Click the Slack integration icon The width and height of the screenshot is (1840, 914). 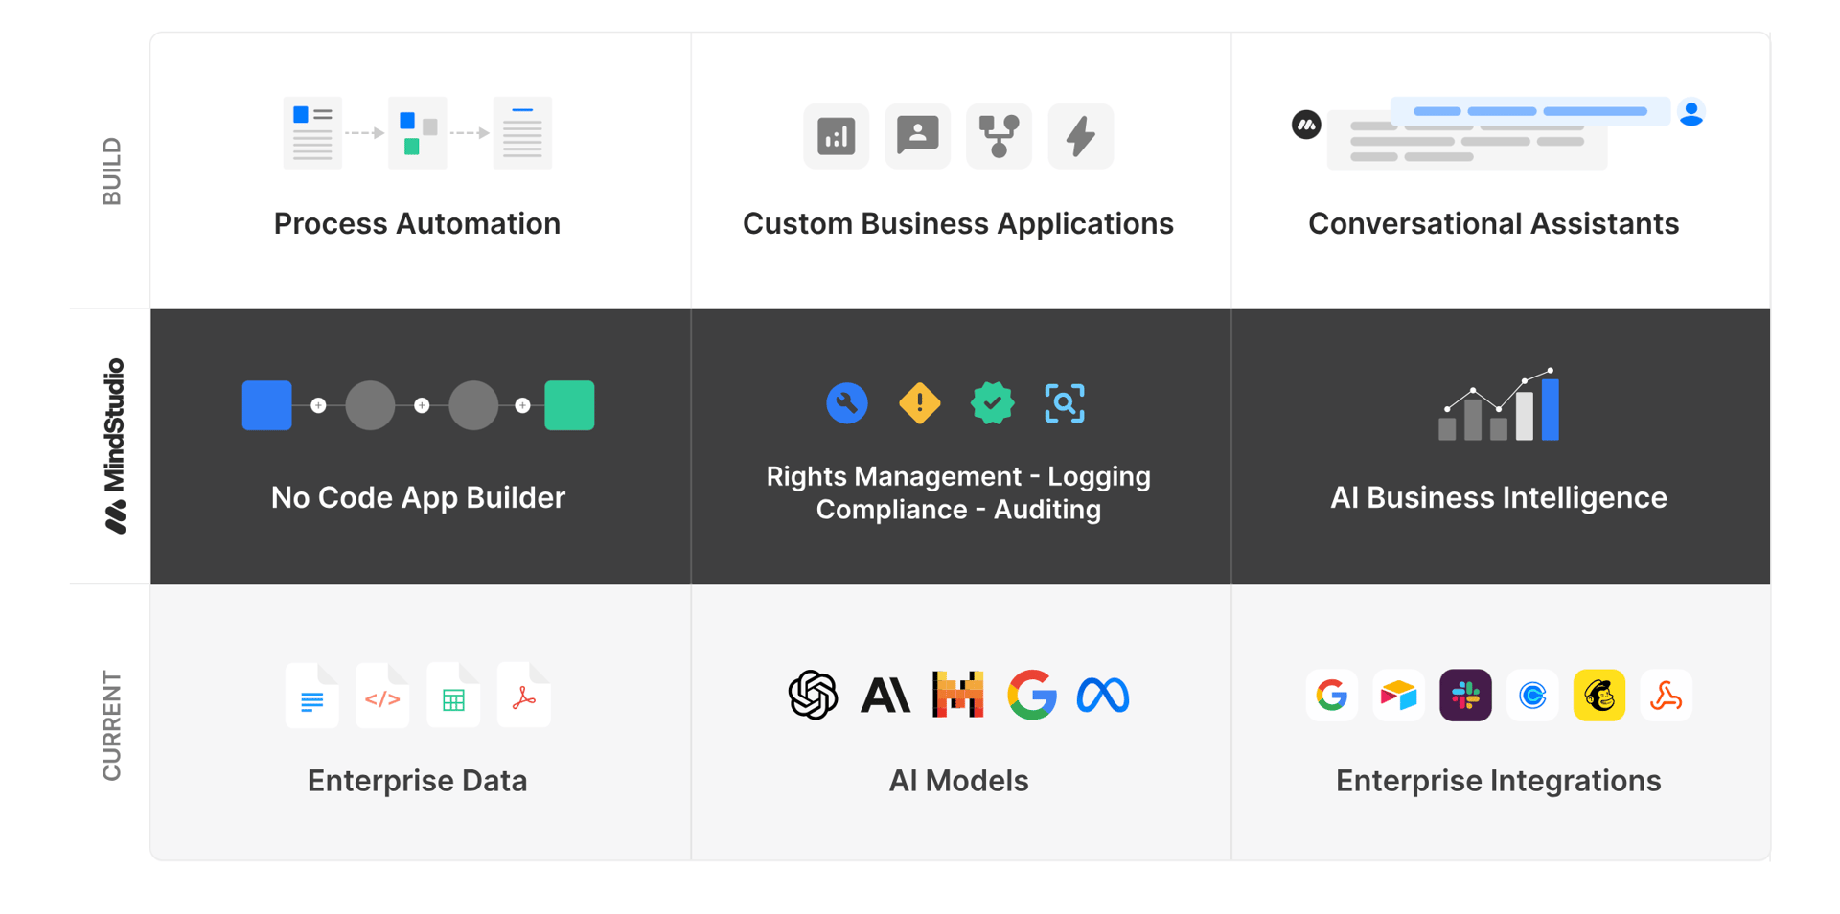[1465, 695]
